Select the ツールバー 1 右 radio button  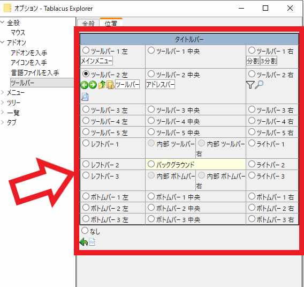tap(252, 50)
